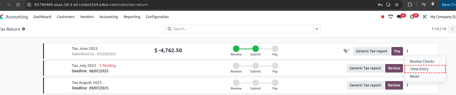This screenshot has width=456, height=95.
Task: Click the Pay step circle of June return
Action: pyautogui.click(x=275, y=49)
